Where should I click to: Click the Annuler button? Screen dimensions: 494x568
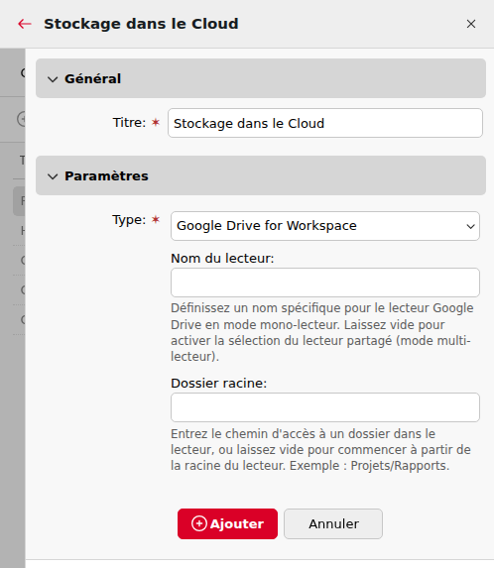[333, 523]
